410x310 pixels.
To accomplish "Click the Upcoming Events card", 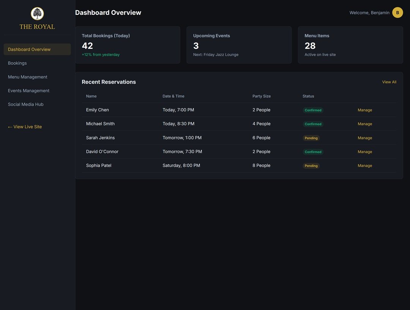I will 239,45.
